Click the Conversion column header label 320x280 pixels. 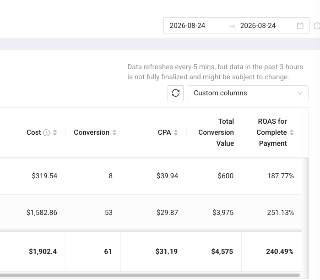point(92,132)
